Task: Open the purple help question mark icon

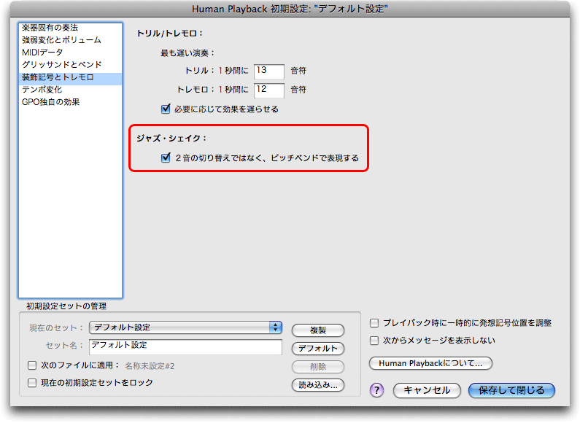Action: coord(376,390)
